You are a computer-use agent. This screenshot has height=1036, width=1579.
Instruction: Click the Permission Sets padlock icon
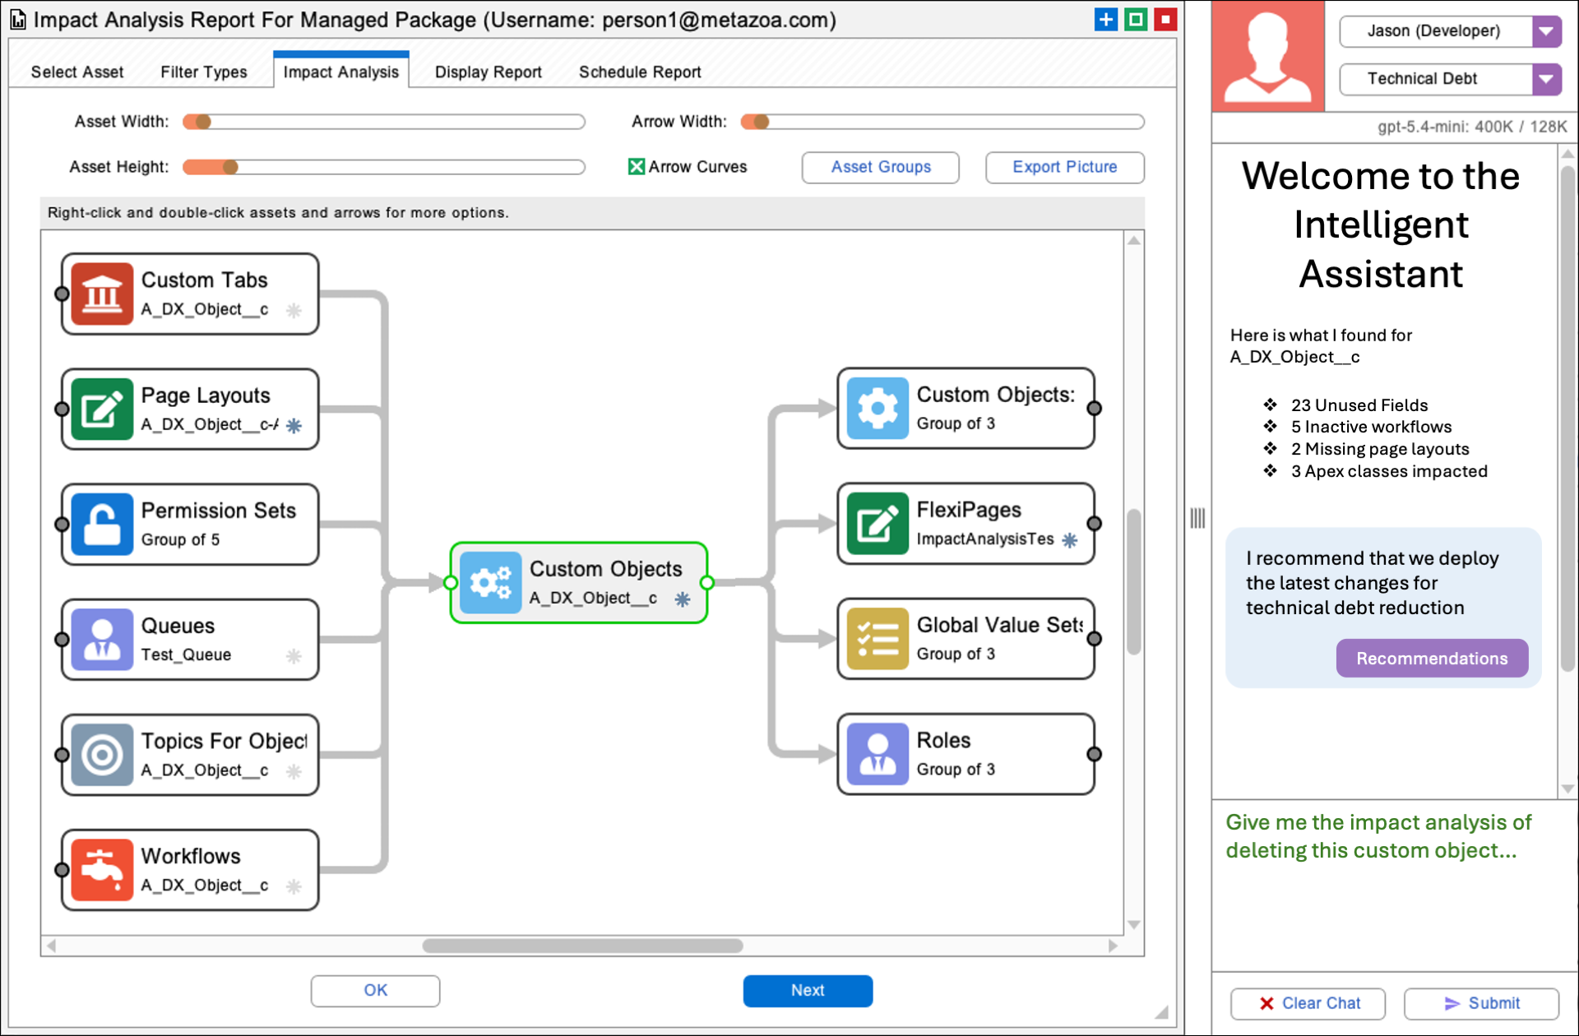[x=102, y=525]
